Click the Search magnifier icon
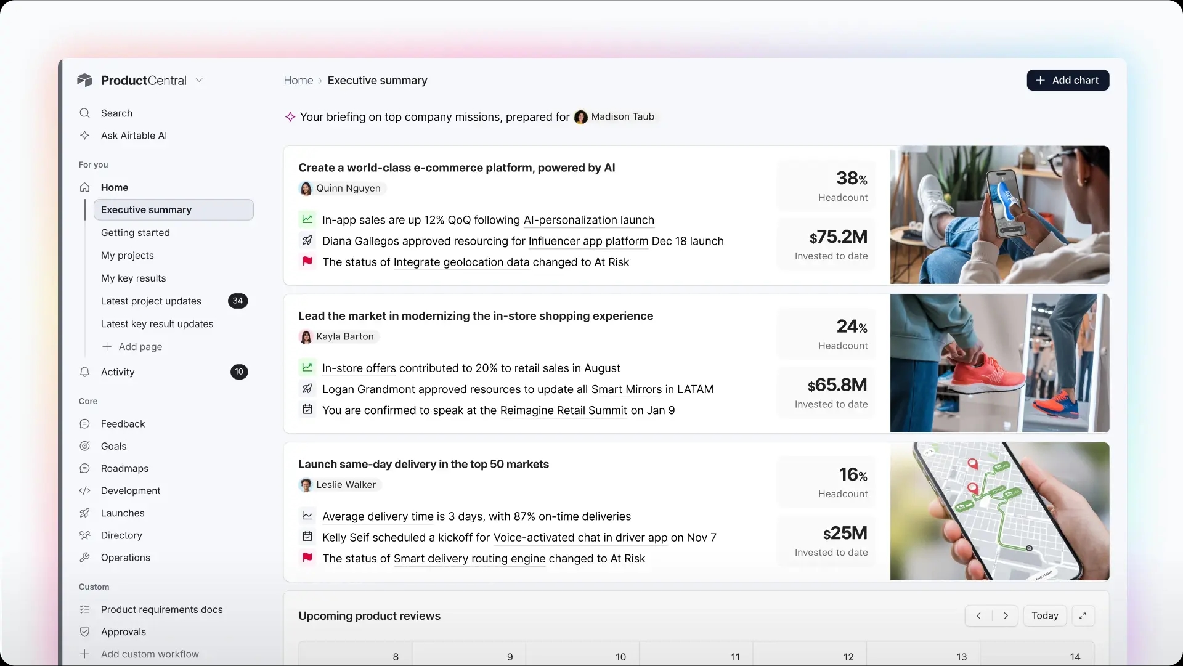Image resolution: width=1183 pixels, height=666 pixels. (x=84, y=113)
